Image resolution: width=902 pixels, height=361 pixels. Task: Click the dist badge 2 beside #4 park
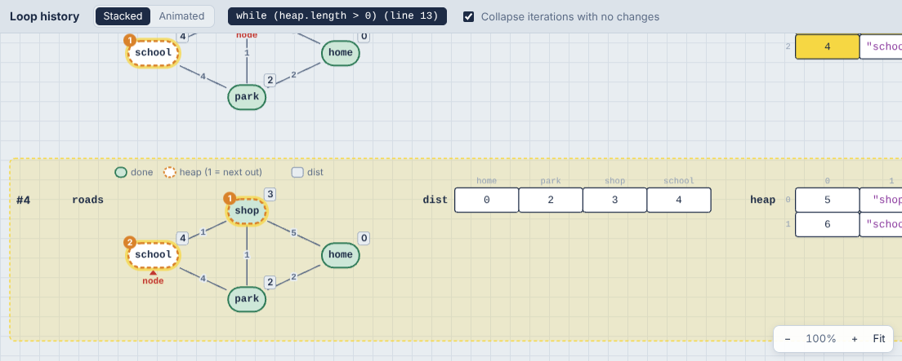pyautogui.click(x=270, y=282)
